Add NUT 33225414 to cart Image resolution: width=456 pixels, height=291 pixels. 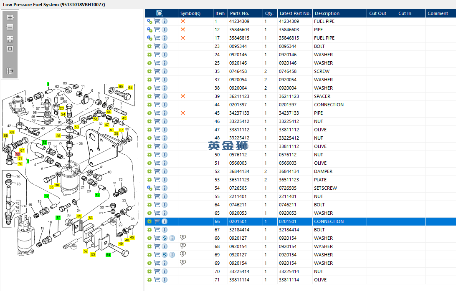[157, 271]
